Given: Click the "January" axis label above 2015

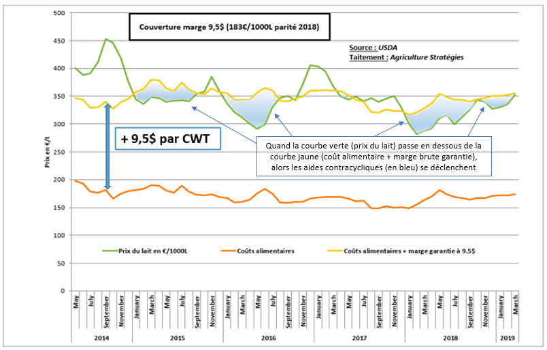Looking at the screenshot, I should [x=137, y=306].
